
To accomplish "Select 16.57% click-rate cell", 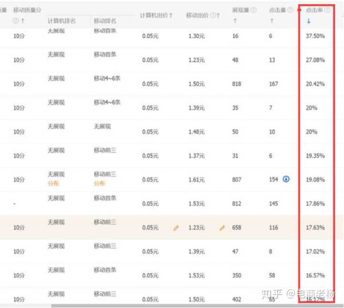I will [x=315, y=276].
